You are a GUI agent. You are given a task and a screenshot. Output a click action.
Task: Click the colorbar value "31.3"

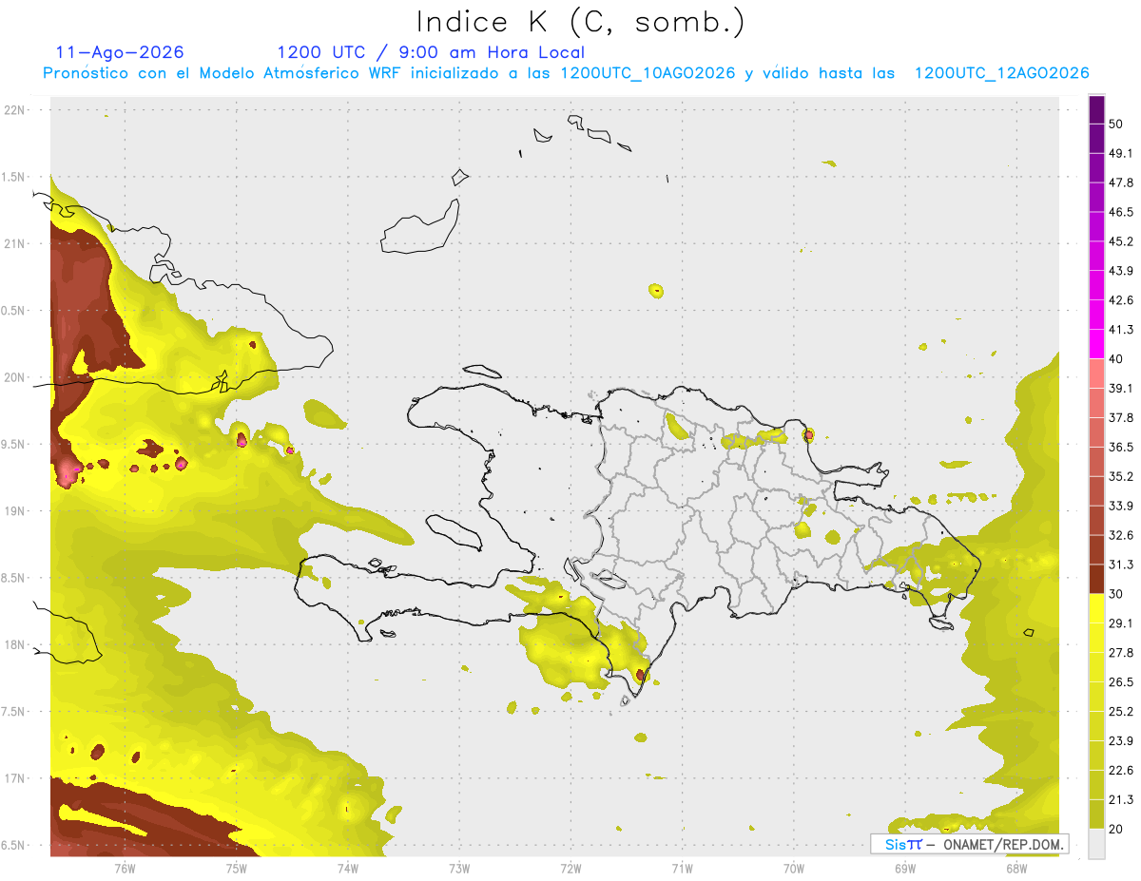pyautogui.click(x=1121, y=565)
